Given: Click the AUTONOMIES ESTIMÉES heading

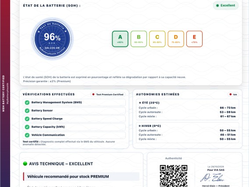Looking at the screenshot, I should tap(158, 94).
